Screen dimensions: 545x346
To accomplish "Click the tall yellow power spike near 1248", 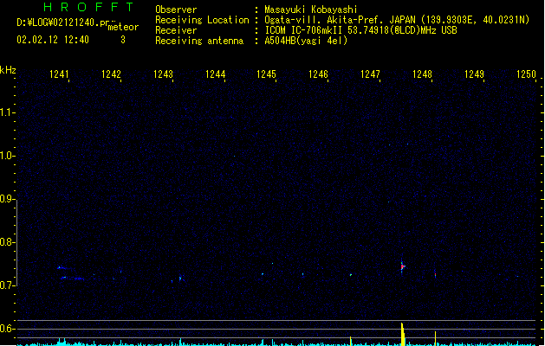I will (403, 334).
